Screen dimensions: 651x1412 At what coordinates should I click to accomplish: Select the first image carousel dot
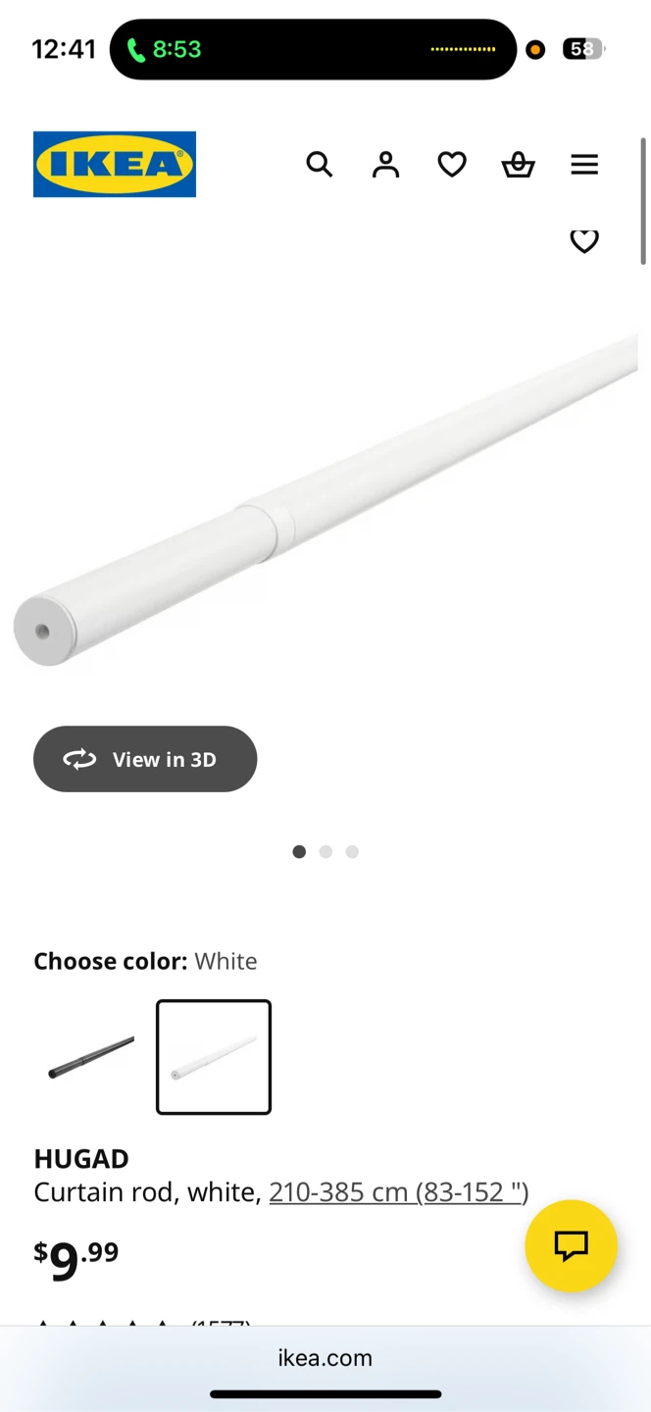299,851
